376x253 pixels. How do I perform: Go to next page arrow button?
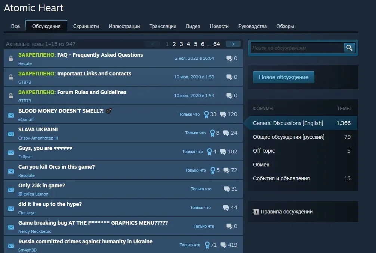[x=233, y=44]
